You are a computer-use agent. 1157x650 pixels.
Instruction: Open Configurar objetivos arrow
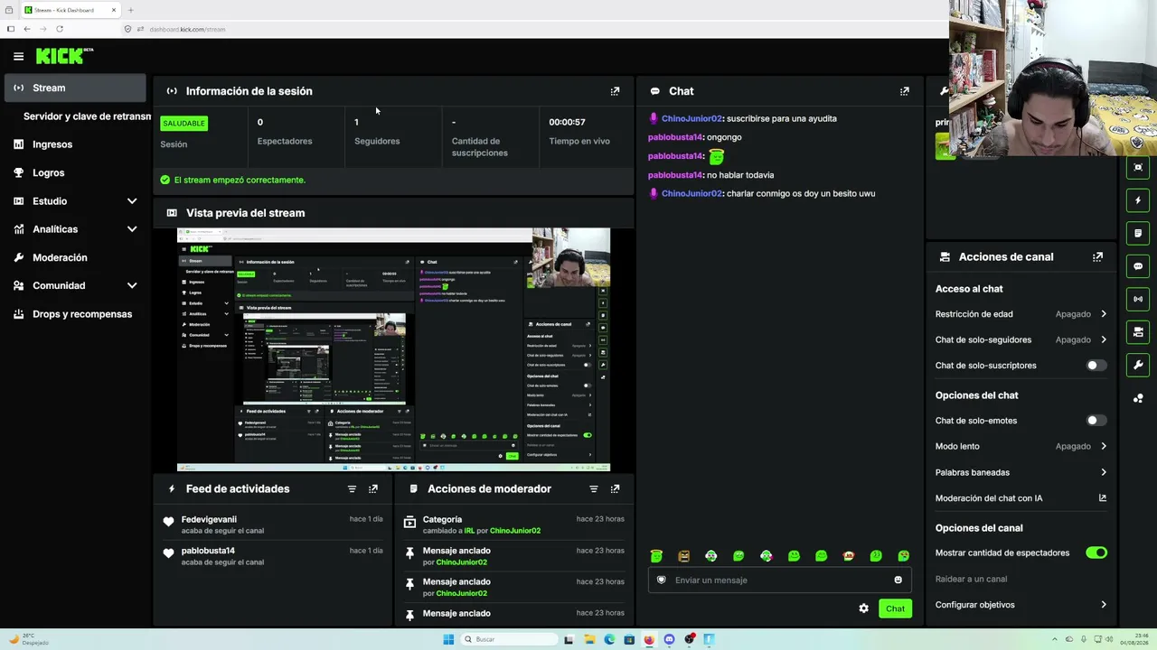pyautogui.click(x=1104, y=605)
